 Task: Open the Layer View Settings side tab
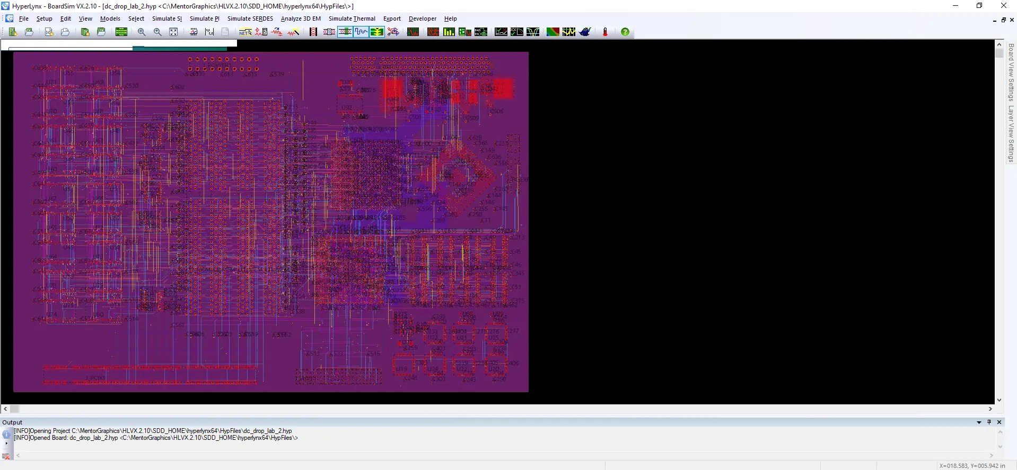(x=1011, y=134)
